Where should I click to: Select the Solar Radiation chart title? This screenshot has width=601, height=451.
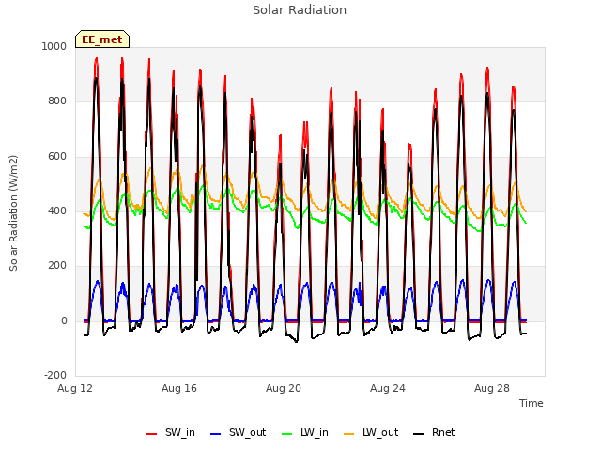[300, 10]
